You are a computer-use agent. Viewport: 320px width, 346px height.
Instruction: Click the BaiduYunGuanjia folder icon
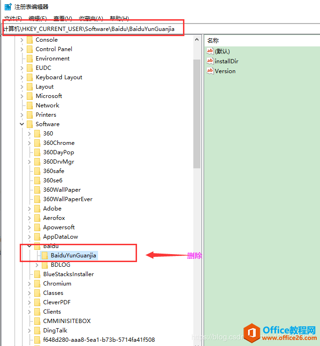click(x=45, y=256)
